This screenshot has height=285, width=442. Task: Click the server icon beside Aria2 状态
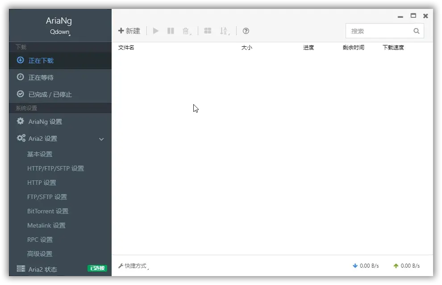coord(21,269)
